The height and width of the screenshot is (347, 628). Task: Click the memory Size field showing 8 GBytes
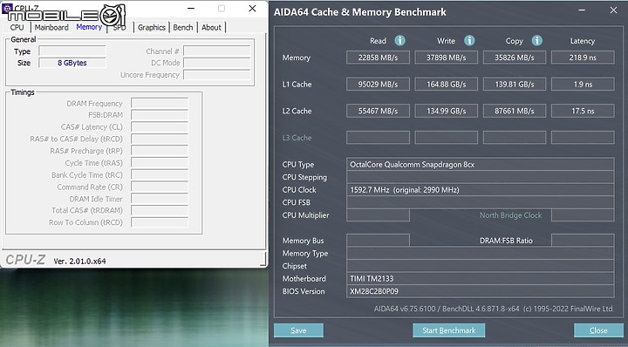pos(72,63)
